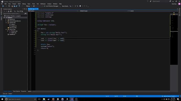Click Solution Explorer Show All Files icon
The height and width of the screenshot is (101, 181).
tap(22, 11)
